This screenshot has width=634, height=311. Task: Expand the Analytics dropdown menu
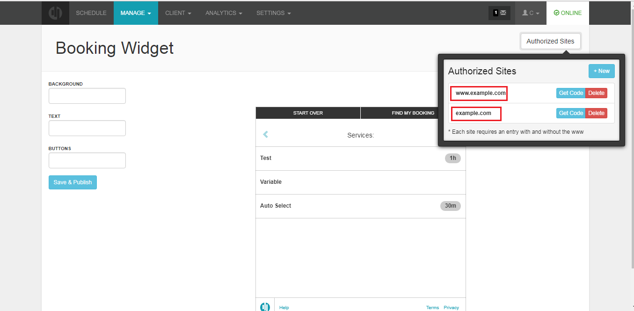tap(224, 13)
